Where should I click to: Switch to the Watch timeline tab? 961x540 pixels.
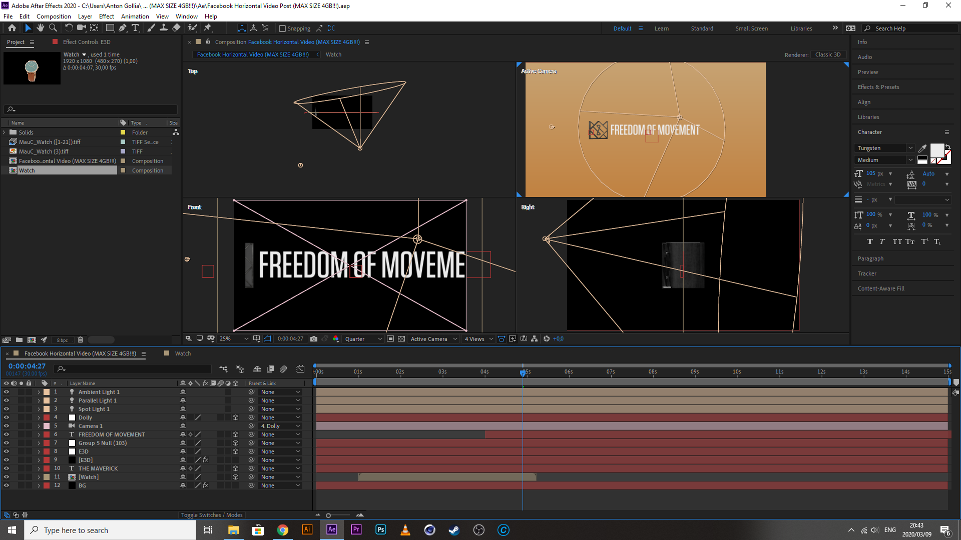pyautogui.click(x=183, y=353)
